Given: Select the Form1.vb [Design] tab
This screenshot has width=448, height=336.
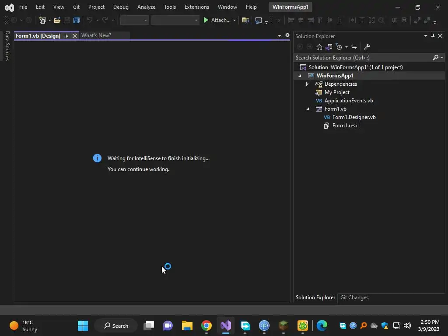Looking at the screenshot, I should (x=38, y=36).
